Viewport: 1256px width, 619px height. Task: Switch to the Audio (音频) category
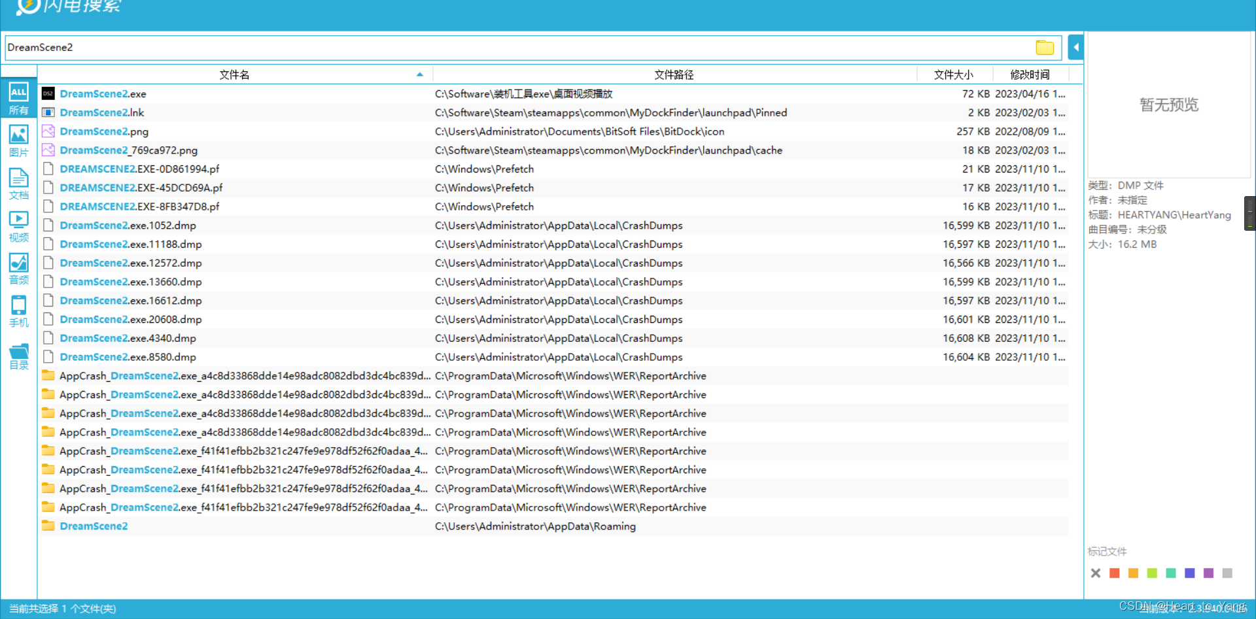pyautogui.click(x=18, y=269)
